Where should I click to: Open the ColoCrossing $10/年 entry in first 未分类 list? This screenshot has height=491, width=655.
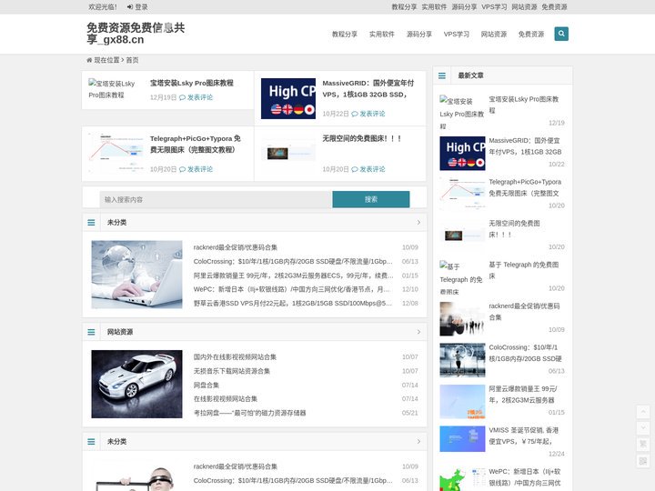click(293, 261)
